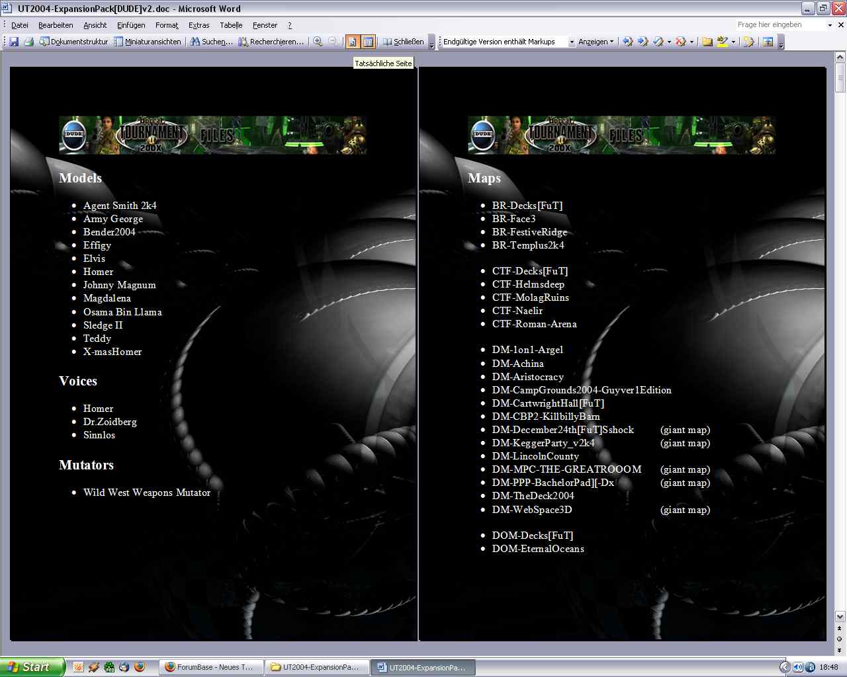The width and height of the screenshot is (847, 677).
Task: Open the reading toolbar options arrow
Action: [431, 42]
